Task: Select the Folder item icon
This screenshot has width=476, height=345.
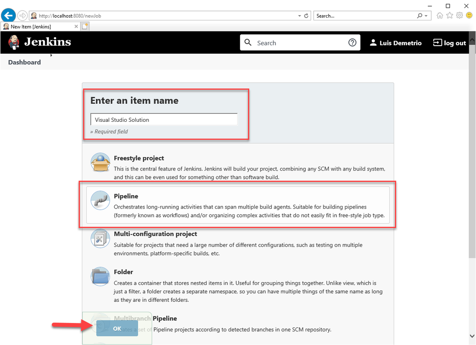Action: click(100, 276)
